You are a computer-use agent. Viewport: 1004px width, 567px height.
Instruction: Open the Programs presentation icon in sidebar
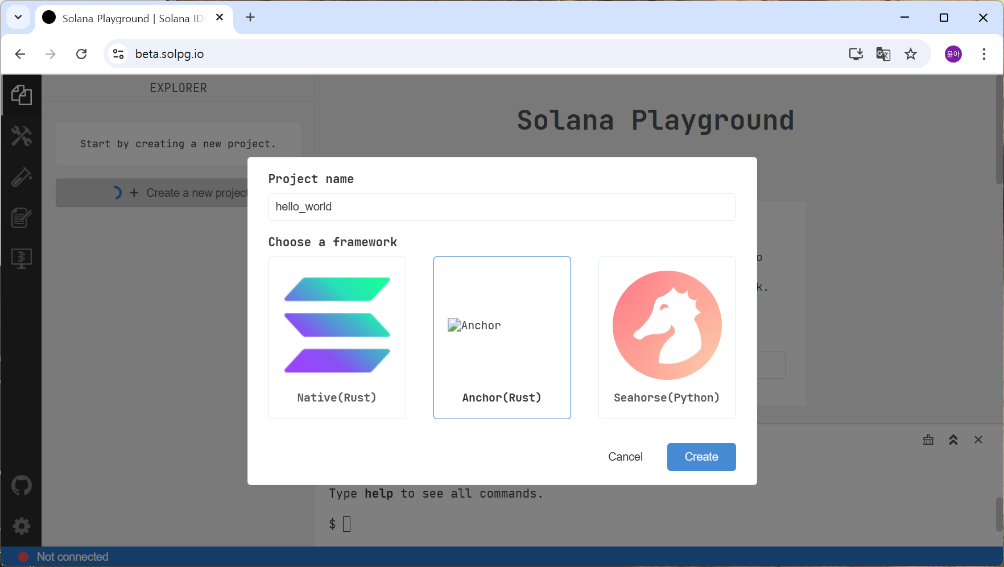22,259
